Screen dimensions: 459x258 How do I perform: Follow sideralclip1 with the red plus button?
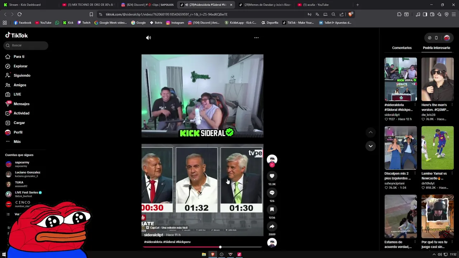272,165
